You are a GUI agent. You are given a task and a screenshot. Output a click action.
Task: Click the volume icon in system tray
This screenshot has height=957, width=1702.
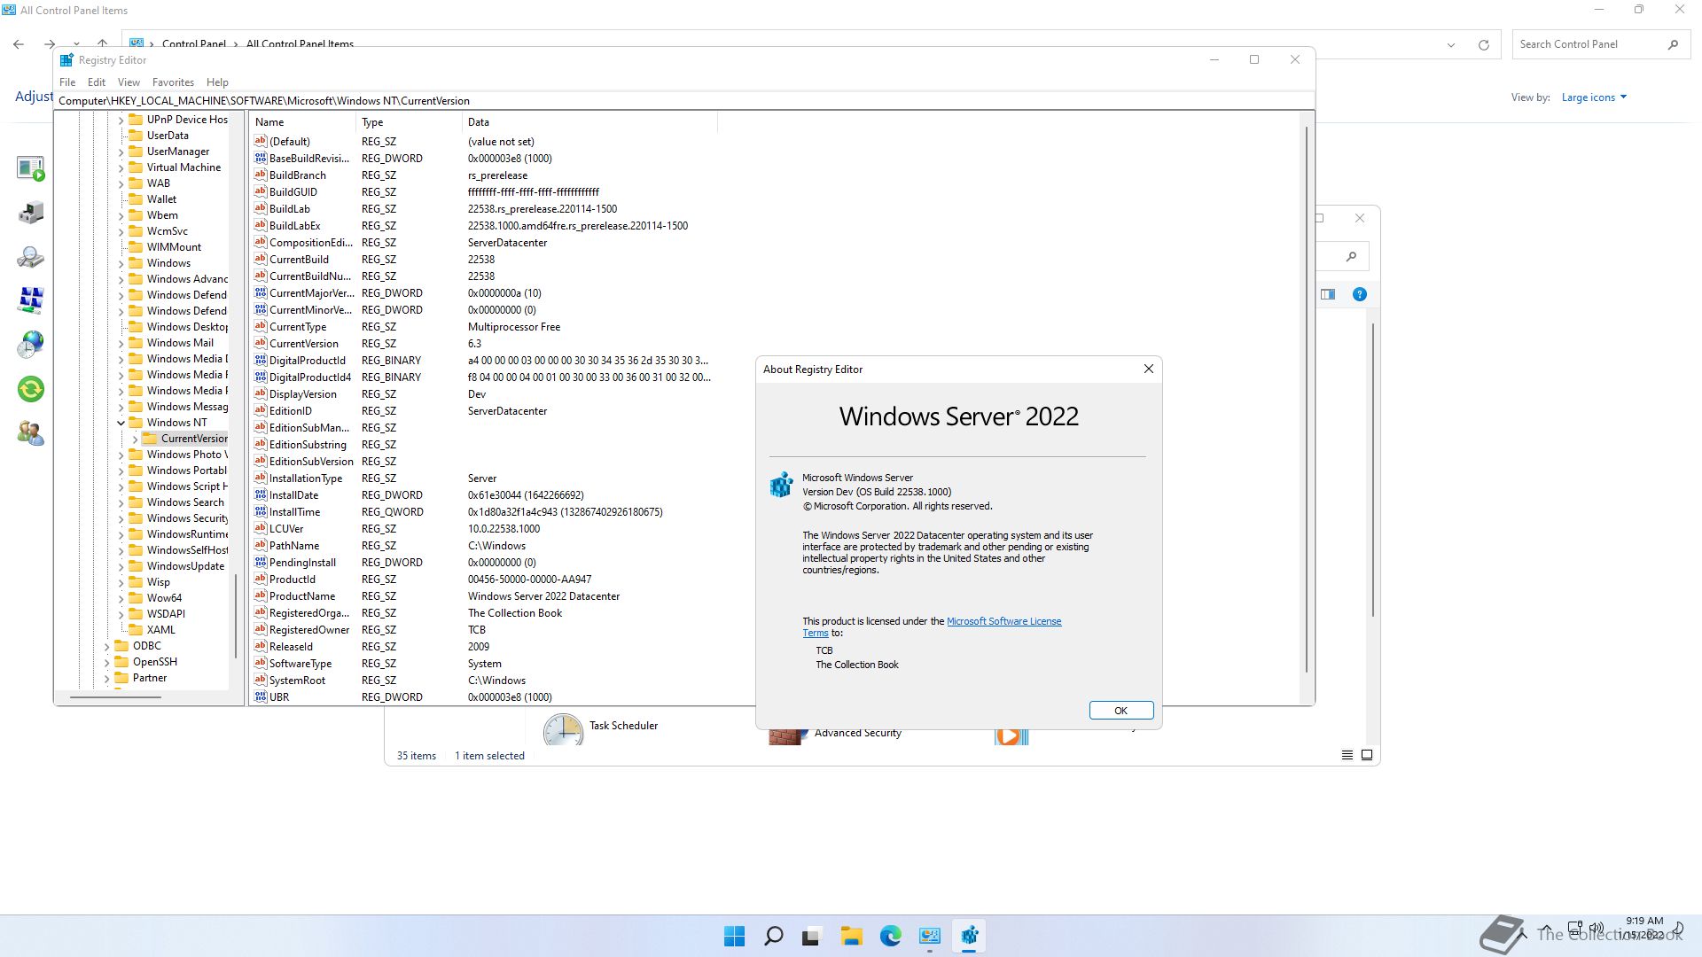coord(1597,929)
